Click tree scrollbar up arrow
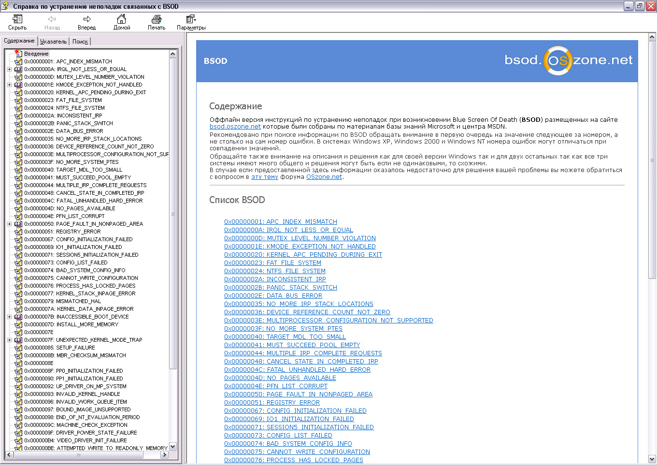 [173, 54]
